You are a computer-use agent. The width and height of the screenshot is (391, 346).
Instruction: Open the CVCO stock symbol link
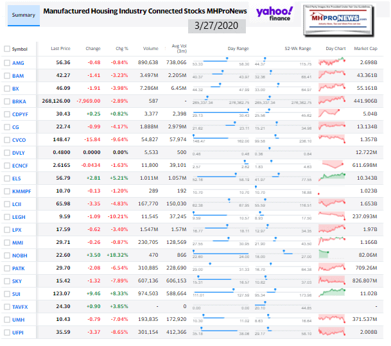tap(18, 140)
